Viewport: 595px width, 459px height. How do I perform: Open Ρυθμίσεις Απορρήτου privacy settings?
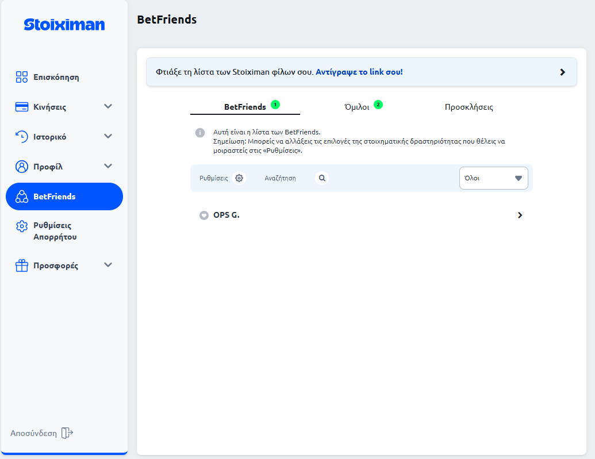click(55, 231)
